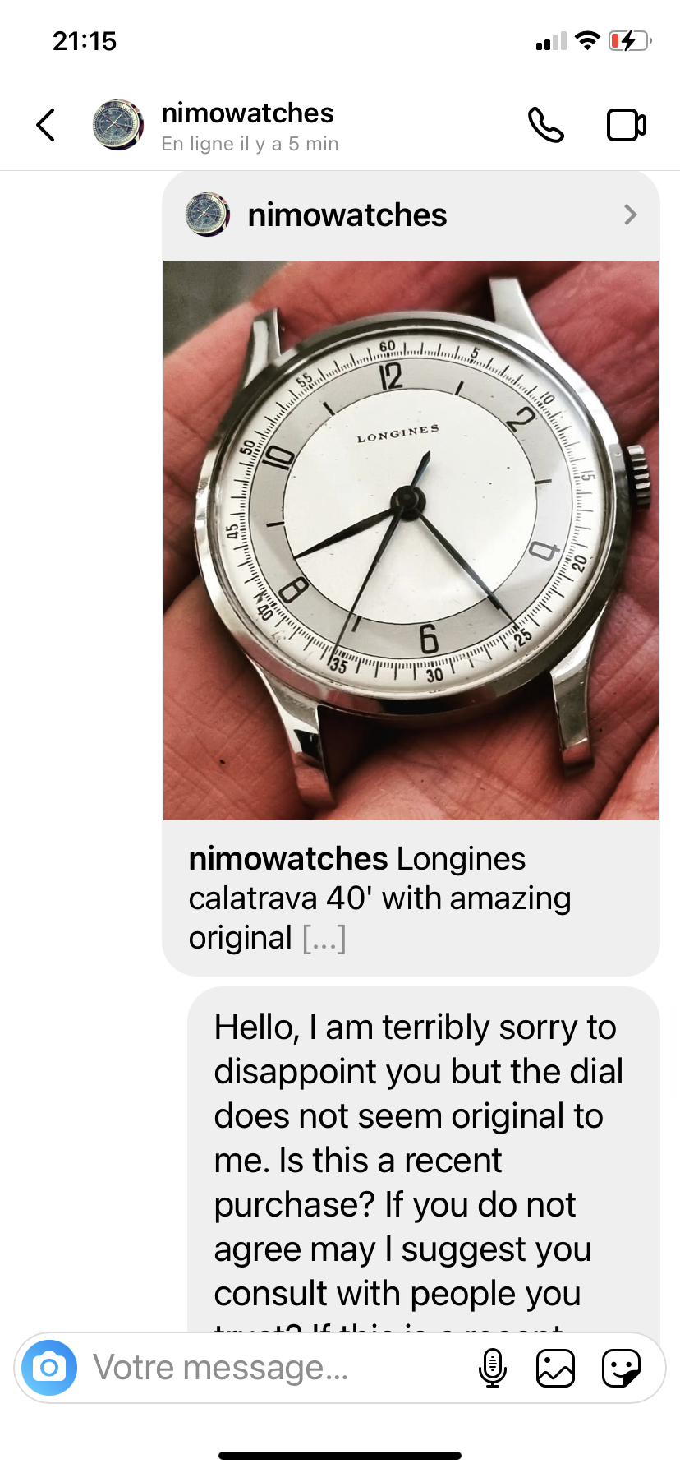
Task: Open nimowatches profile from header name
Action: tap(247, 113)
